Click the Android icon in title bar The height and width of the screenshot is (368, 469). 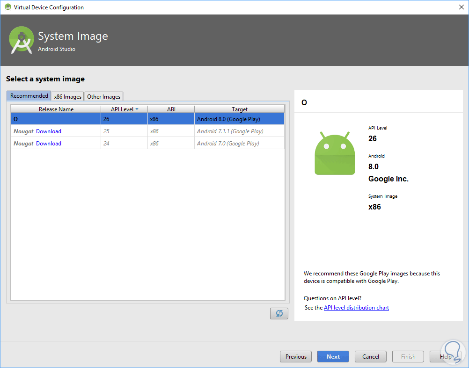click(7, 7)
